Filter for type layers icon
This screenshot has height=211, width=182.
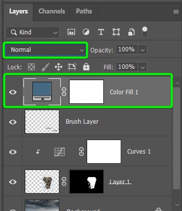point(101,32)
